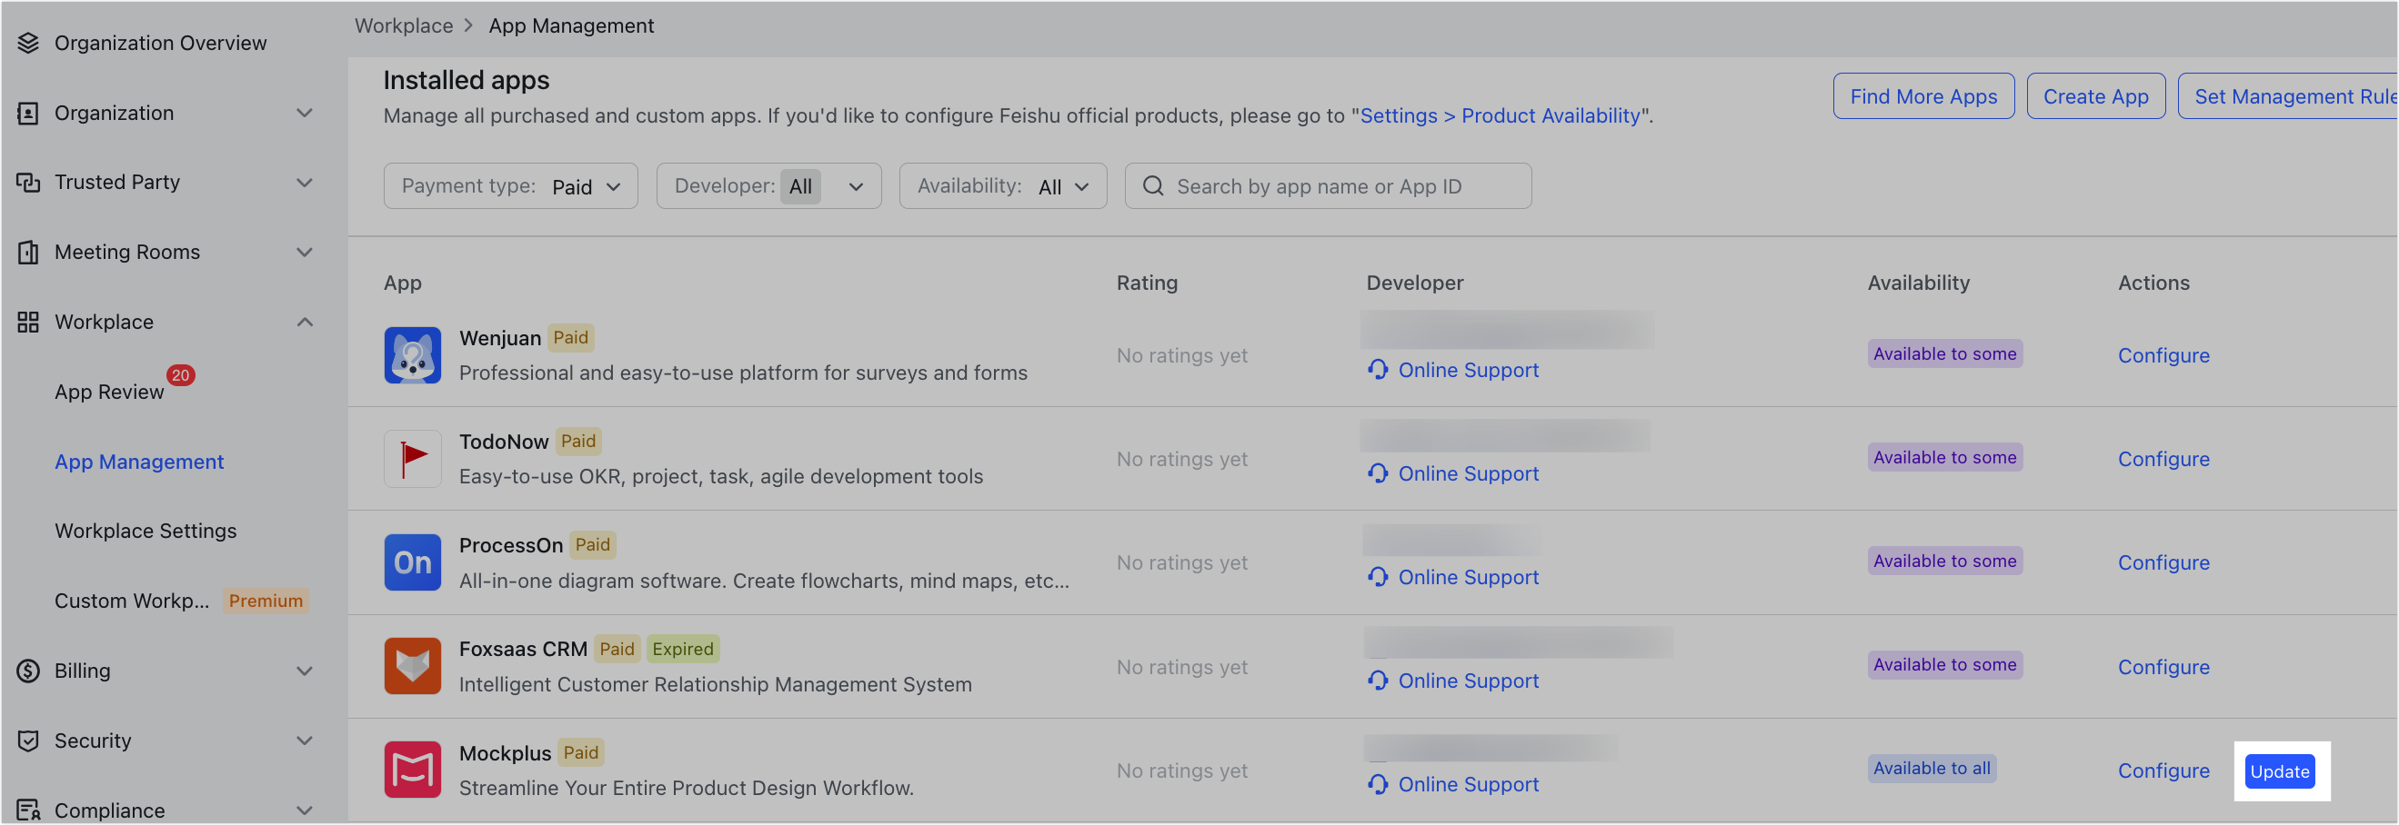The height and width of the screenshot is (825, 2399).
Task: Collapse the Workplace sidebar section
Action: pos(305,321)
